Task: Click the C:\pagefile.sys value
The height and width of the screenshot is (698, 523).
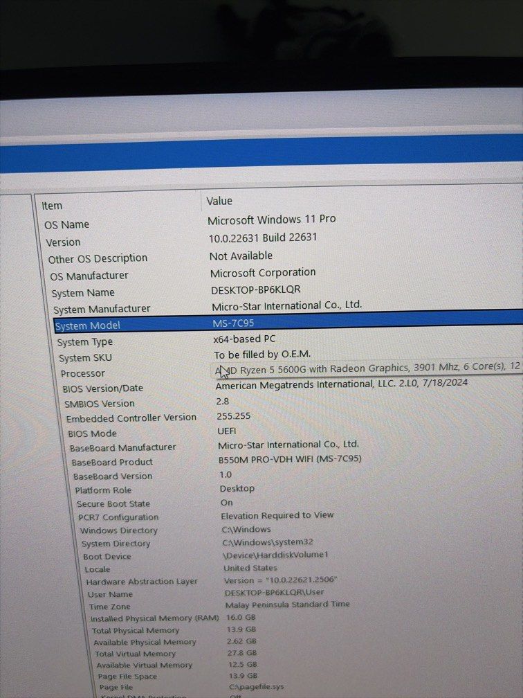Action: (x=256, y=687)
